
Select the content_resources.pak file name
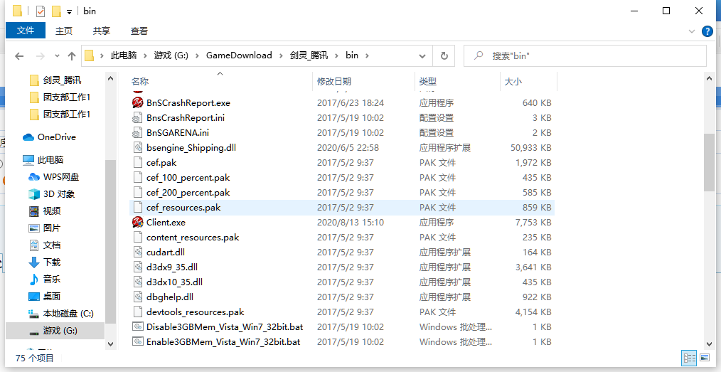pos(193,238)
